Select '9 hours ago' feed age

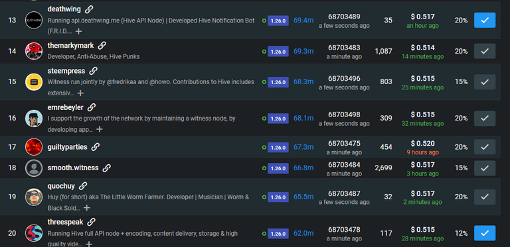coord(422,152)
